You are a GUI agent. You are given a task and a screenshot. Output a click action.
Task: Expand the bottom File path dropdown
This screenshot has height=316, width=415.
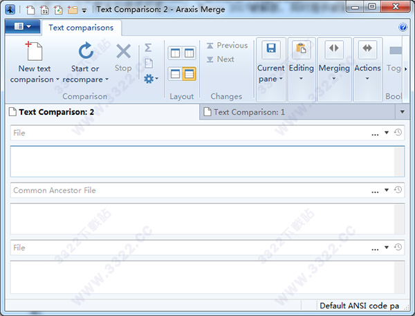[387, 248]
